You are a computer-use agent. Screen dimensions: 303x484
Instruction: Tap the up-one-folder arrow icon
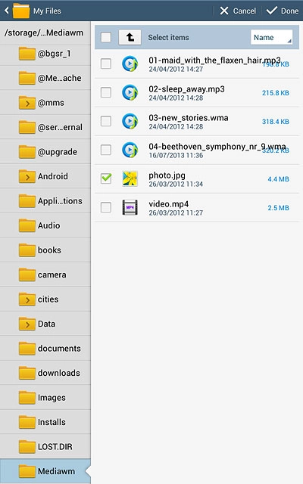(130, 37)
